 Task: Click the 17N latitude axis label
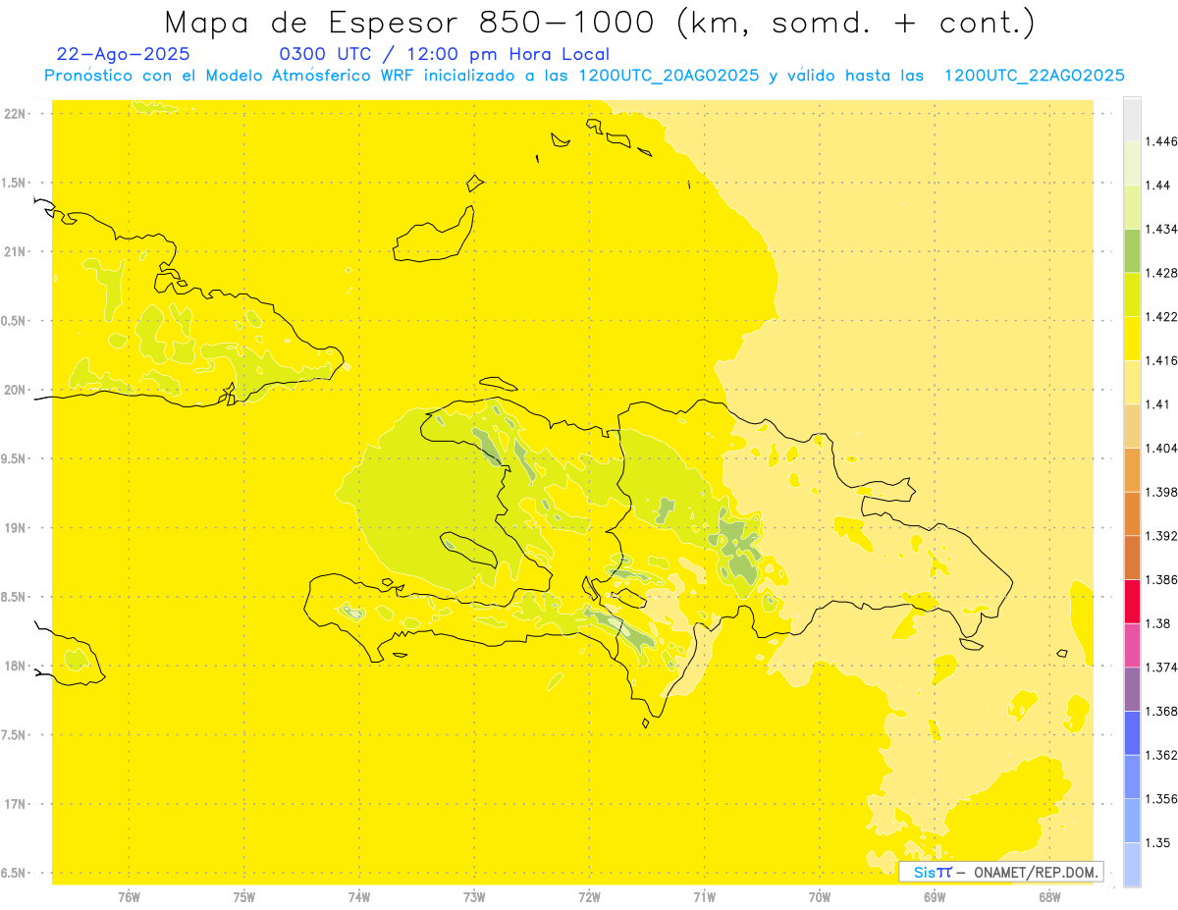(17, 804)
